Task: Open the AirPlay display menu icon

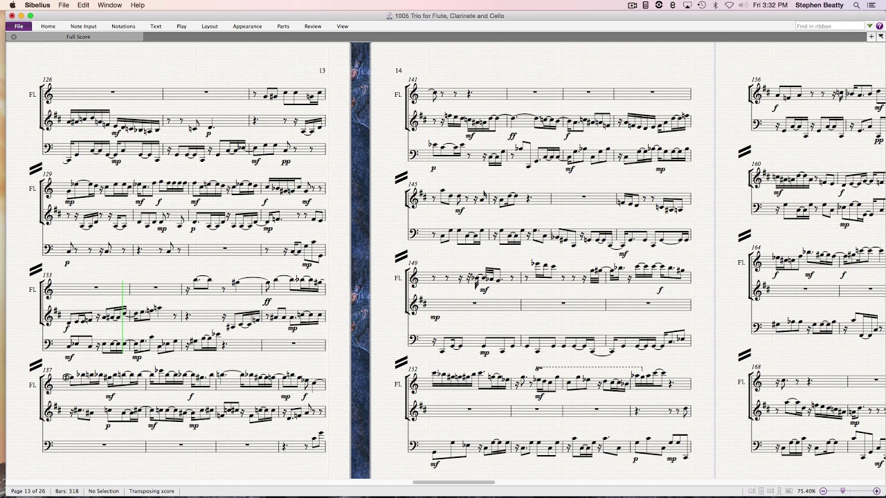Action: click(x=687, y=5)
